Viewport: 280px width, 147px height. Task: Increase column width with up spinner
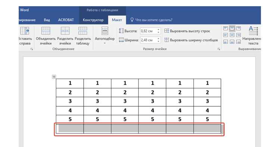coord(158,38)
